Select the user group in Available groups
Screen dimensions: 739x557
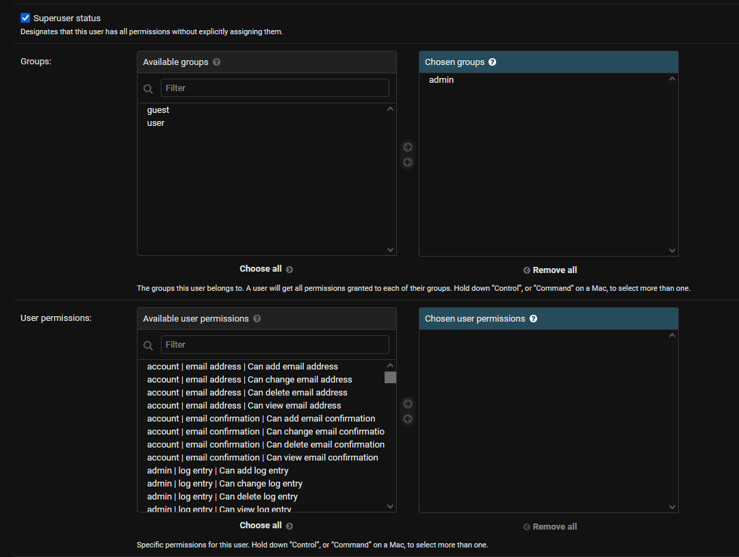155,122
